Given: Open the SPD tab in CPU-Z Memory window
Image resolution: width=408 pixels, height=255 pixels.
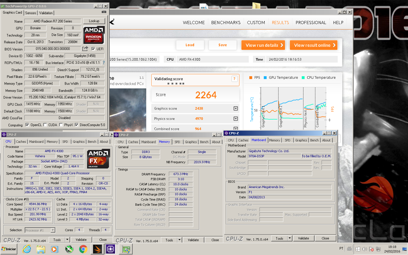Looking at the screenshot, I should click(x=177, y=142).
